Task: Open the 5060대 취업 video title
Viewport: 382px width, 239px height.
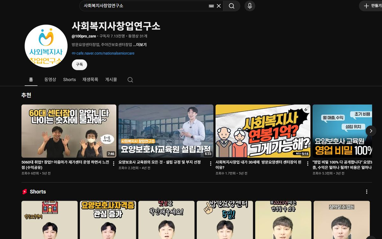Action: (x=66, y=165)
